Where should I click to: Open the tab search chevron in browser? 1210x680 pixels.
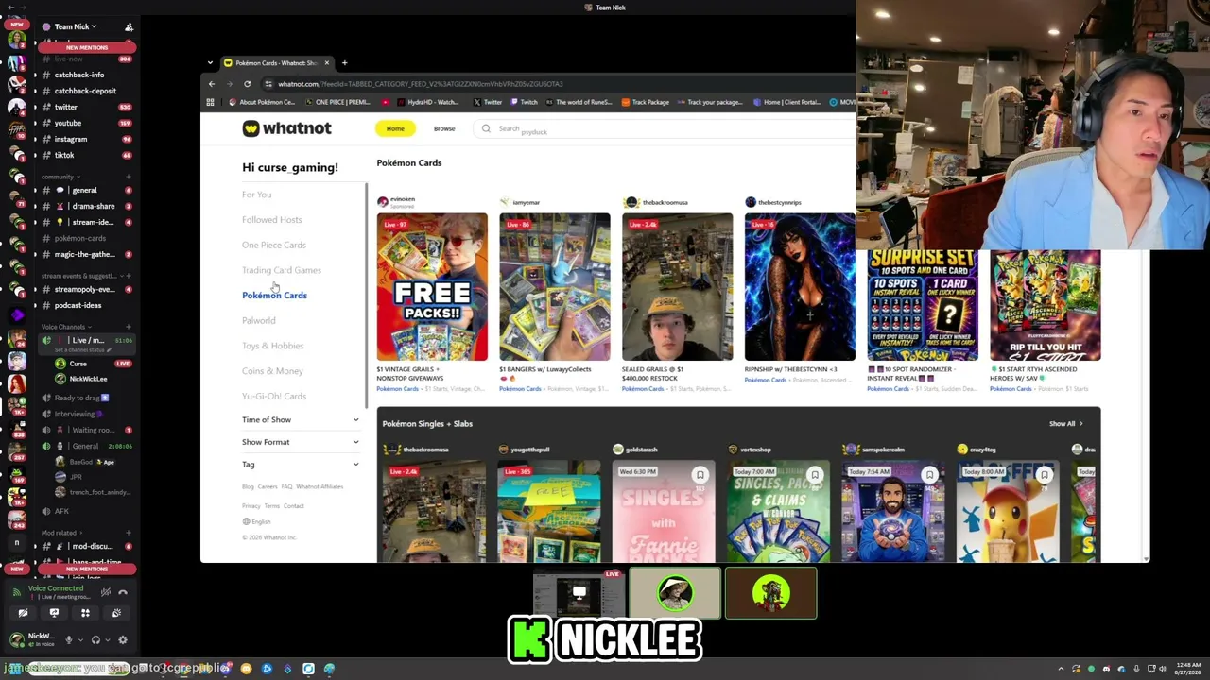coord(211,63)
